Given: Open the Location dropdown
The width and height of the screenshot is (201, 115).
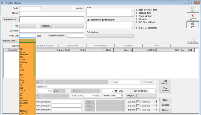Looking at the screenshot, I should click(x=82, y=31).
